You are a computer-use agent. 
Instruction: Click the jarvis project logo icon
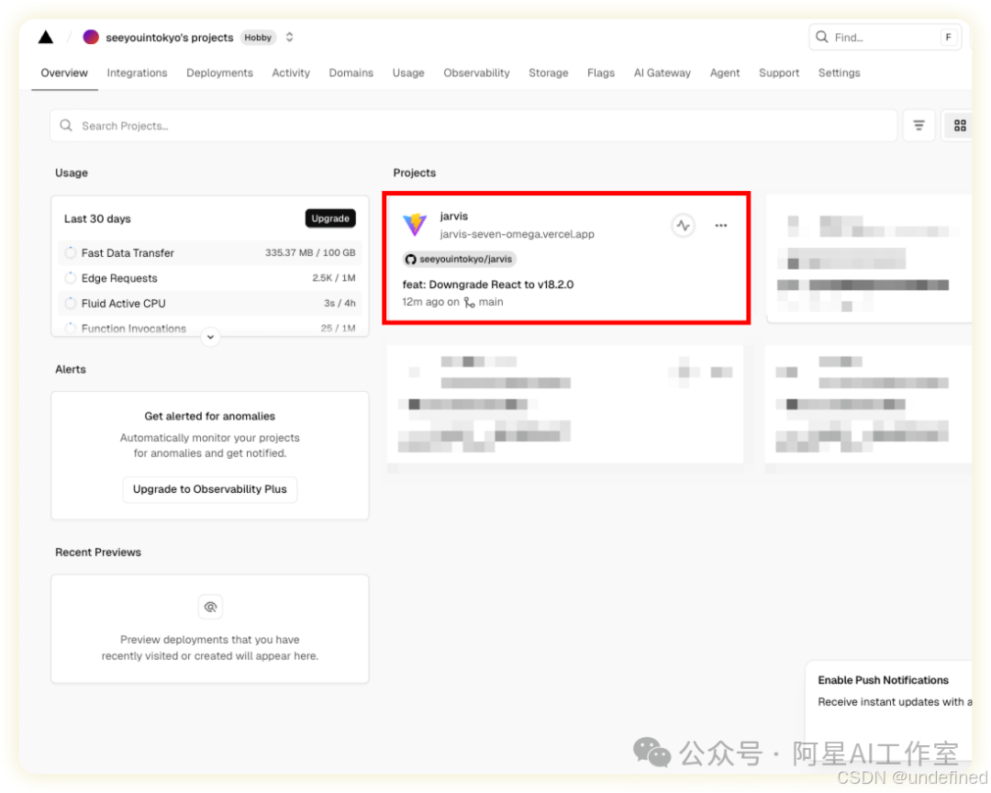tap(416, 225)
